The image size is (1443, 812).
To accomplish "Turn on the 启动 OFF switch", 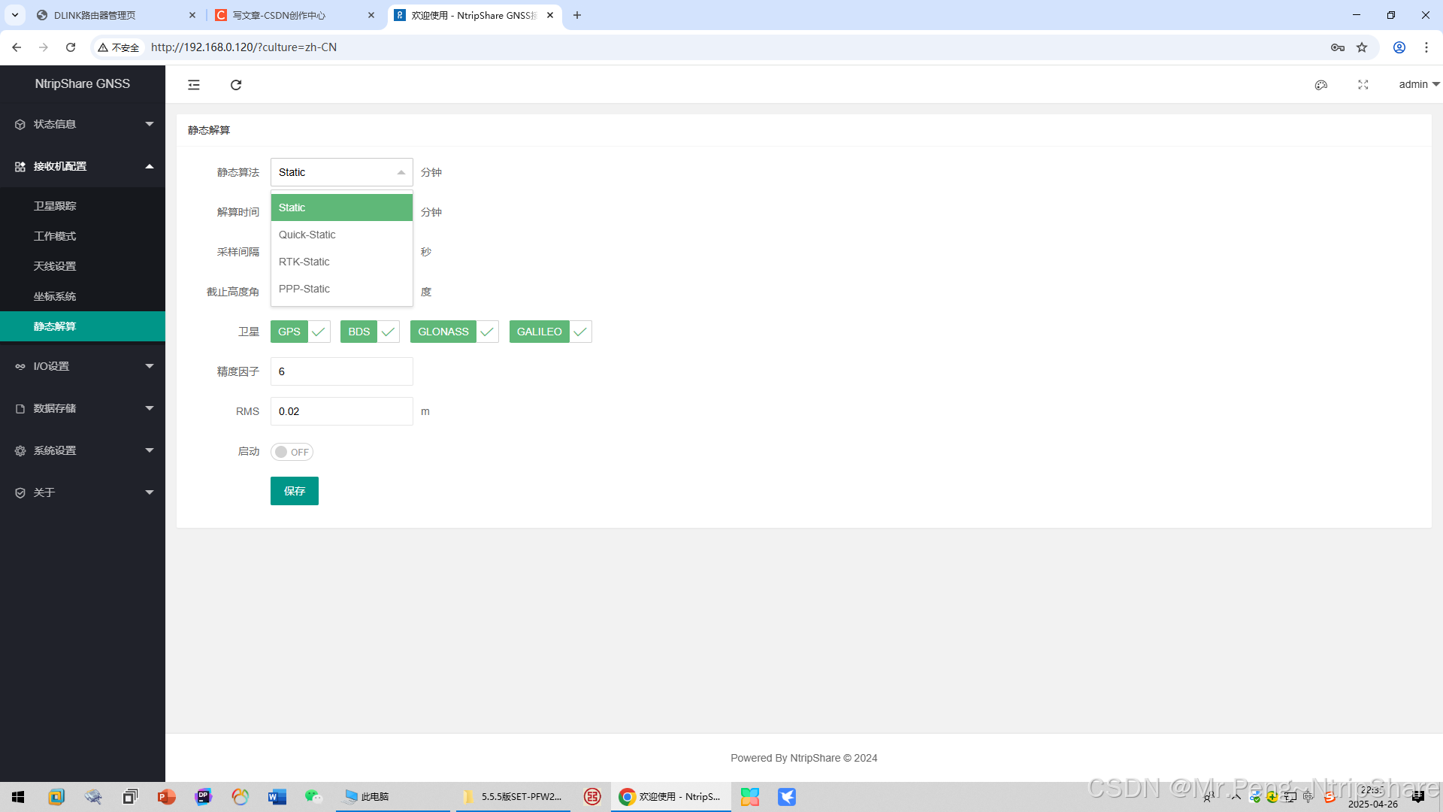I will pos(292,452).
